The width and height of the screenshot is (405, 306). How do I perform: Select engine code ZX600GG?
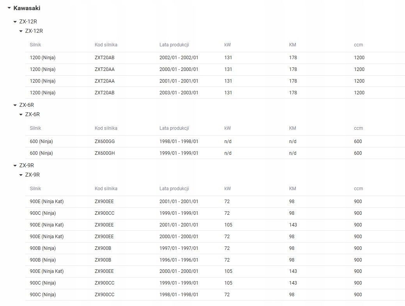[105, 142]
